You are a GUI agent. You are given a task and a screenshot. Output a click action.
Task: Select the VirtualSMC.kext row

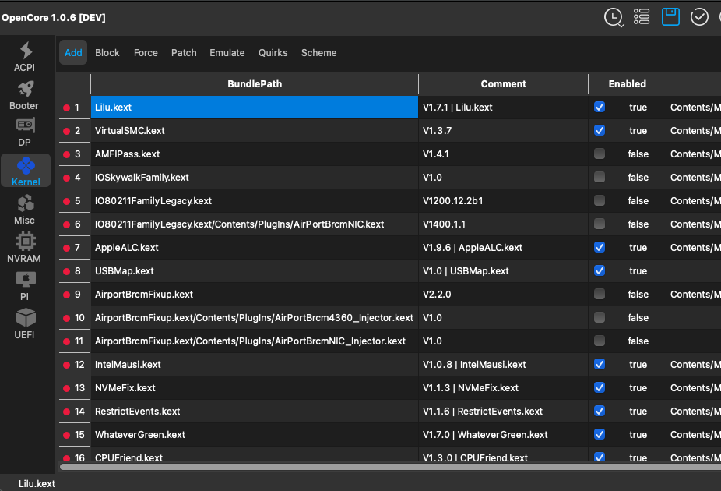coord(255,131)
